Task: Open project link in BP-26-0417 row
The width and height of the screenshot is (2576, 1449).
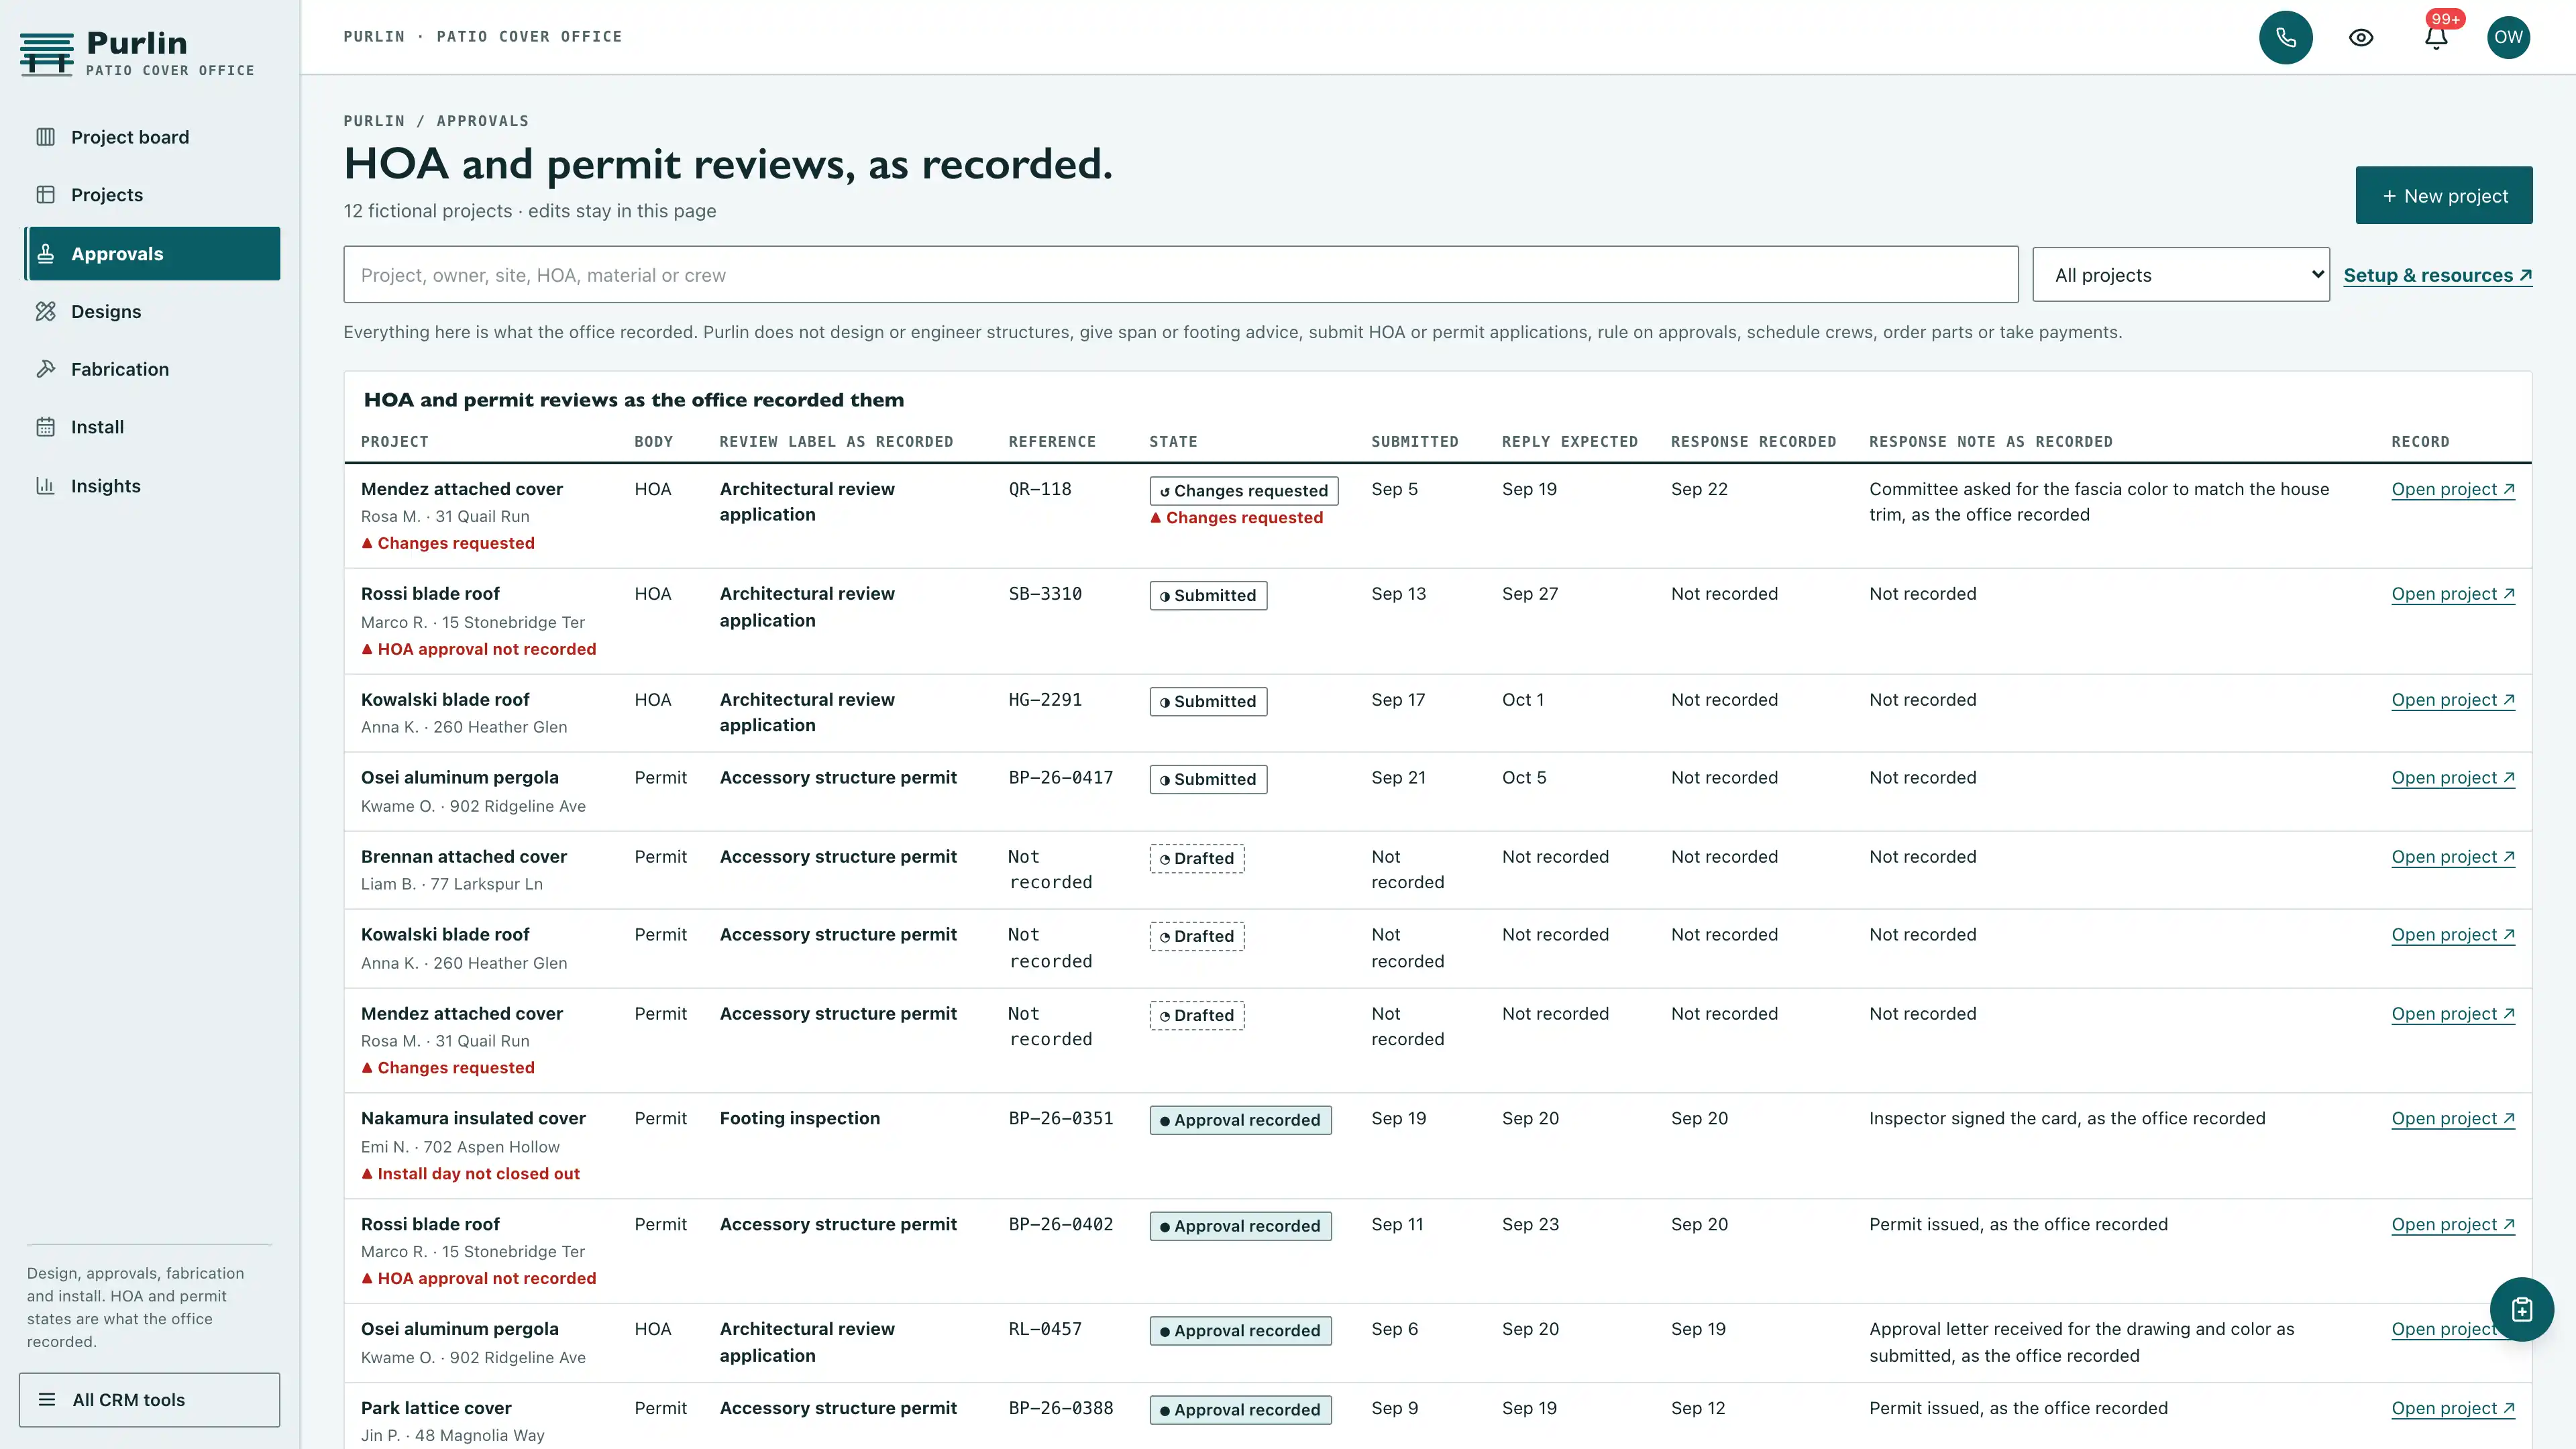Action: pos(2453,777)
